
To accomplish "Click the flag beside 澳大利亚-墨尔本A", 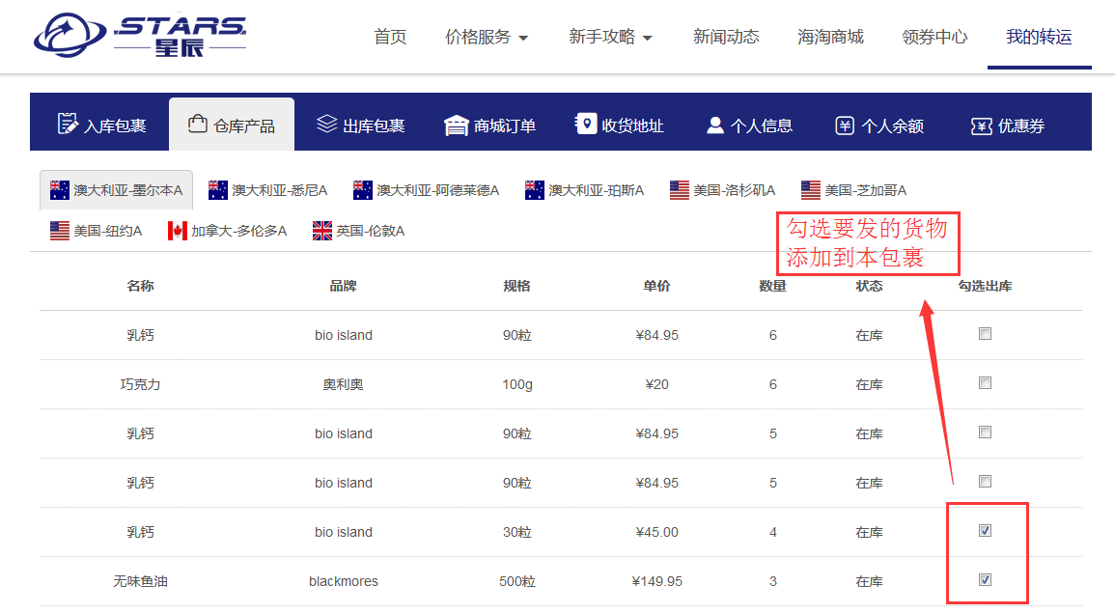I will point(60,190).
